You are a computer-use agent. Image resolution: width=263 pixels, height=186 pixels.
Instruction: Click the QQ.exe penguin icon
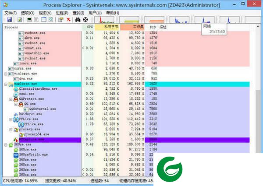[x=21, y=104]
